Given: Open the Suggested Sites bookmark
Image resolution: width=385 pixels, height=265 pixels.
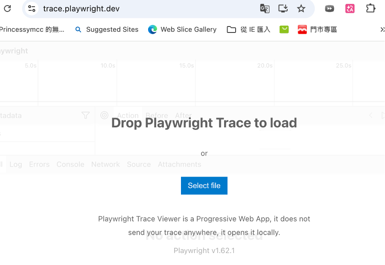Looking at the screenshot, I should click(x=107, y=29).
